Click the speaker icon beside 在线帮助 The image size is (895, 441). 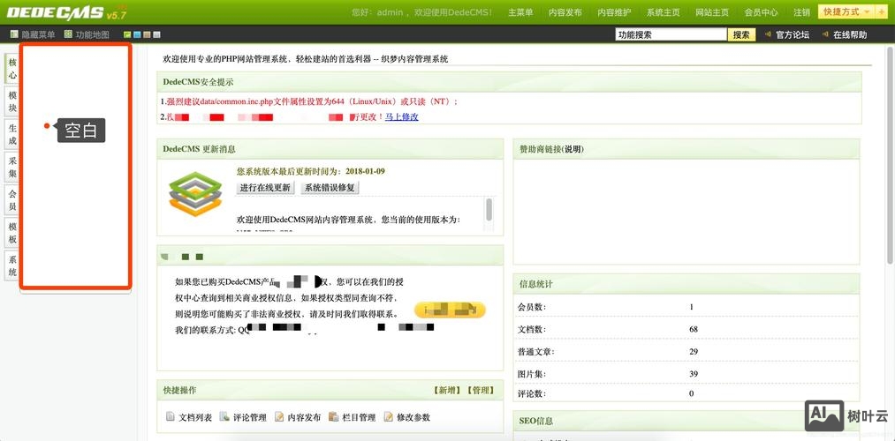pos(825,34)
